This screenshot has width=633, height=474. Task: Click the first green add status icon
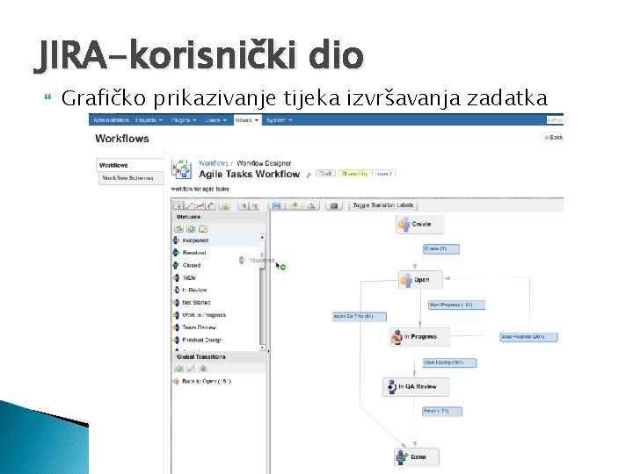tap(178, 228)
